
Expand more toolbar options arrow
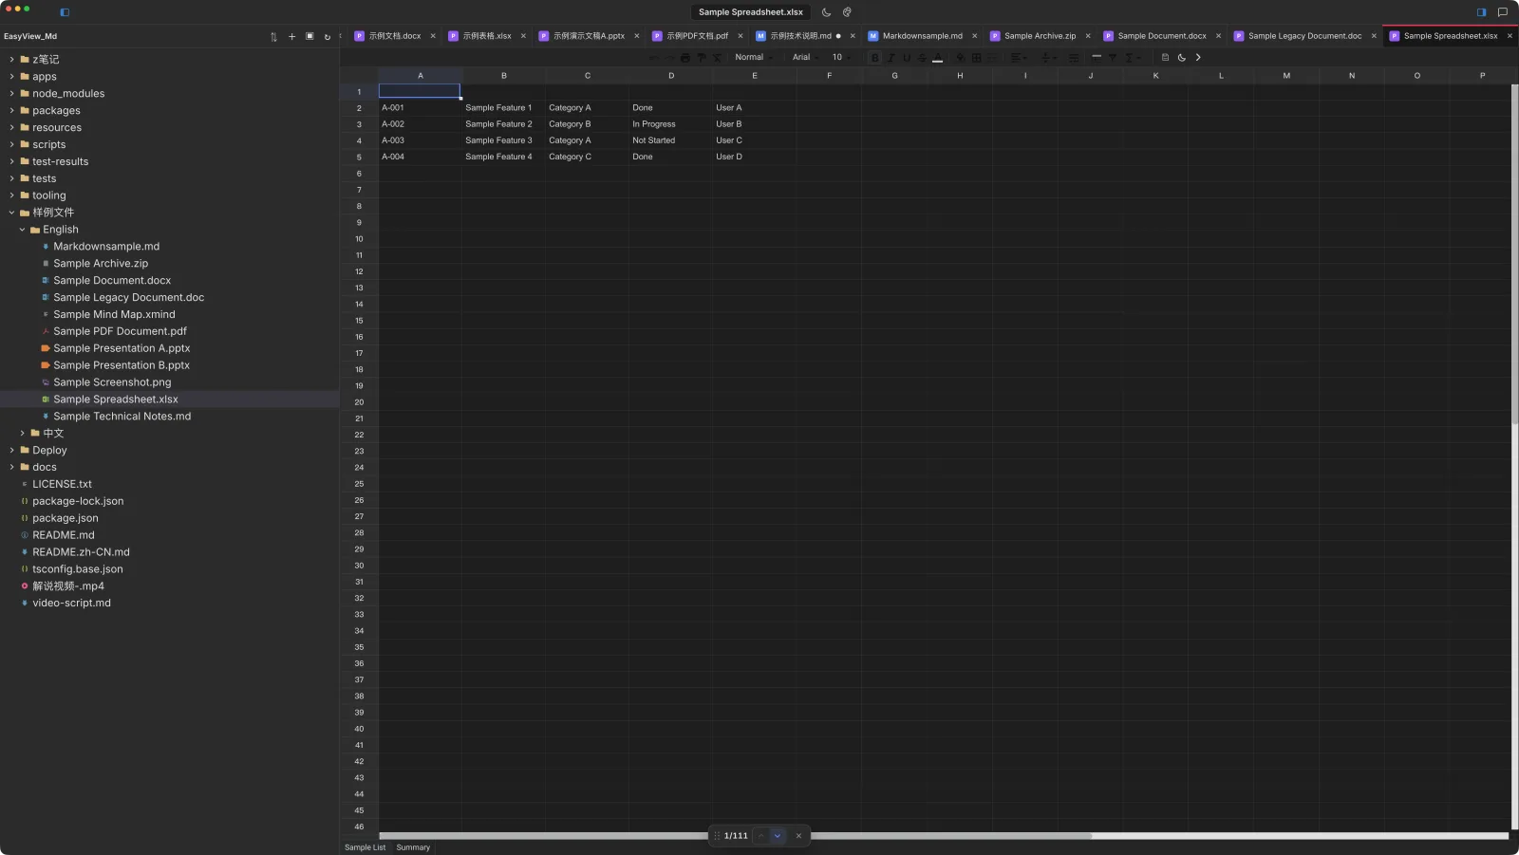[x=1198, y=58]
